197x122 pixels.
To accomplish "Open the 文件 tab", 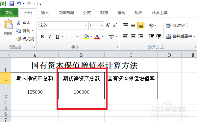I will click(x=9, y=13).
